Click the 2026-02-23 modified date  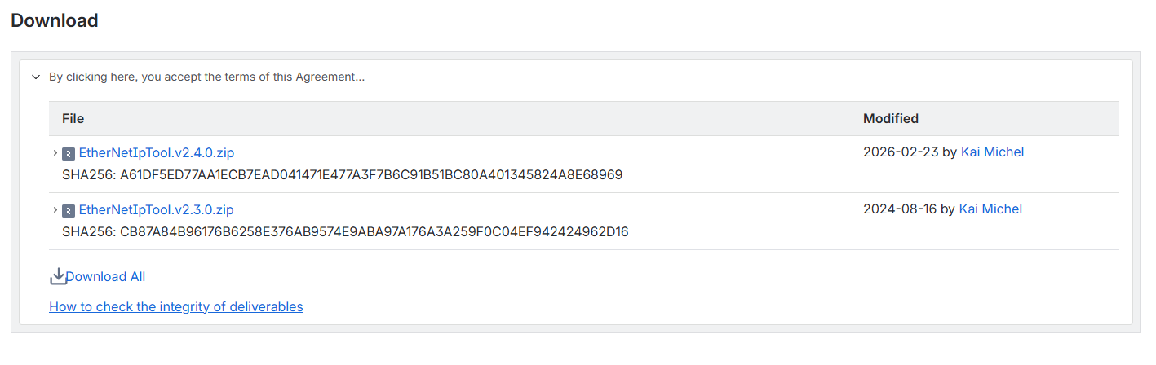[x=901, y=152]
